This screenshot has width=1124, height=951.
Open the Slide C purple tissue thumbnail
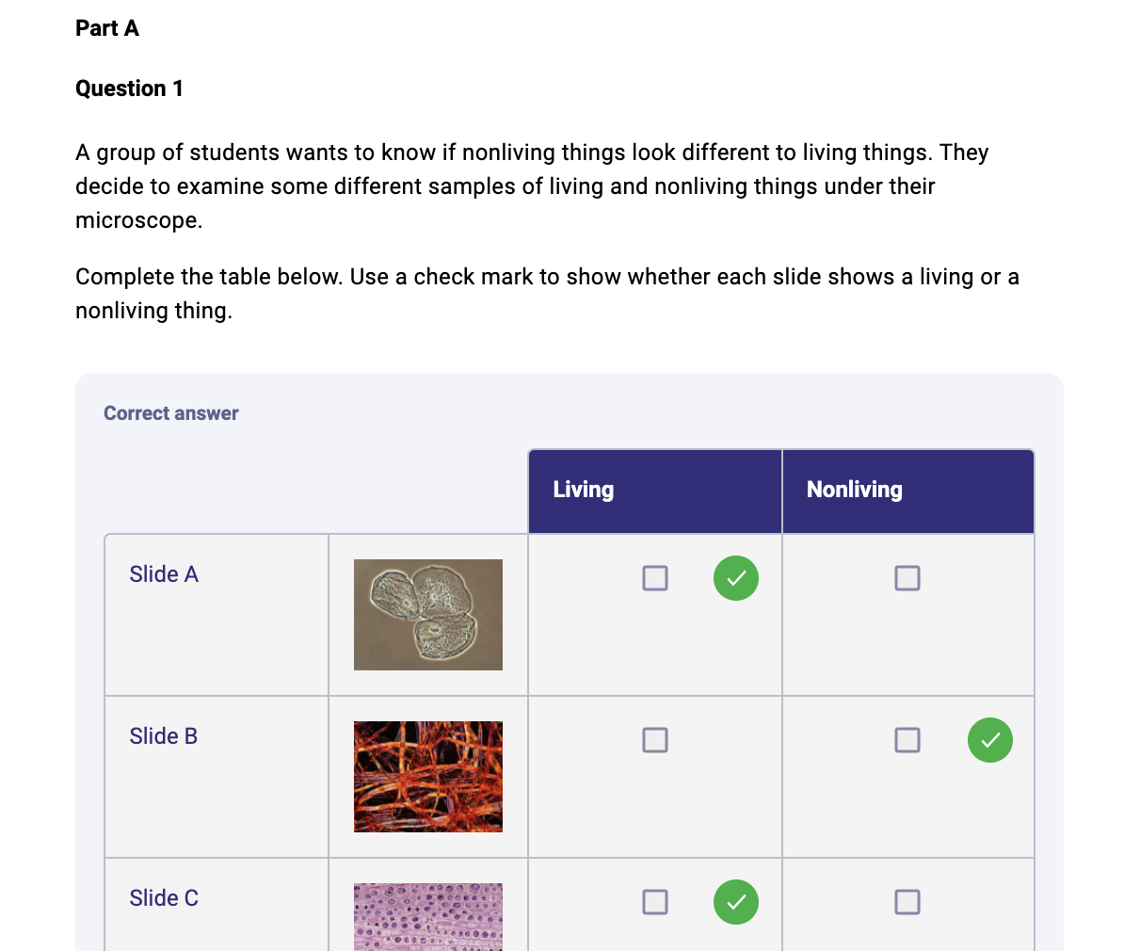point(428,917)
